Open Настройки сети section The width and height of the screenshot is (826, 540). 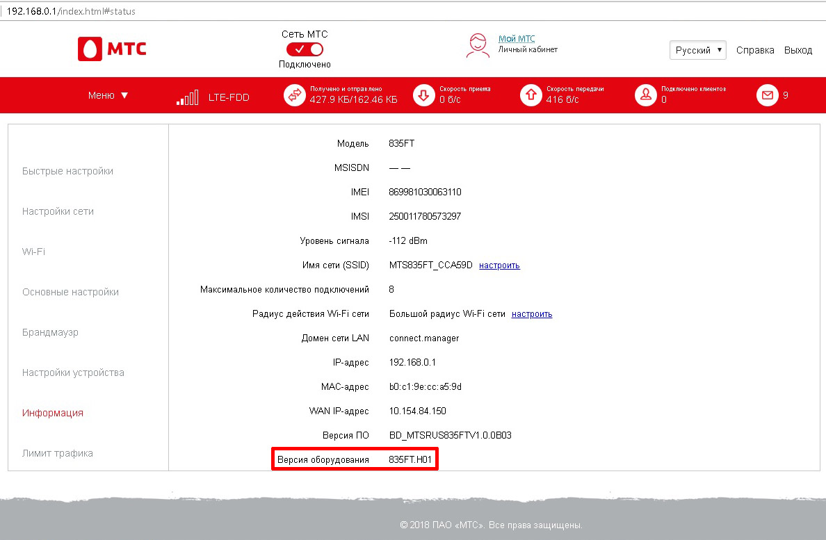pyautogui.click(x=58, y=211)
